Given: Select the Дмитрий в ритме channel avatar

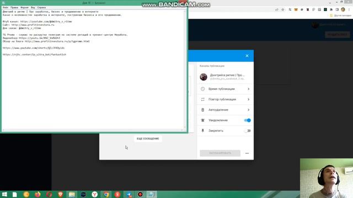Looking at the screenshot, I should (204, 77).
